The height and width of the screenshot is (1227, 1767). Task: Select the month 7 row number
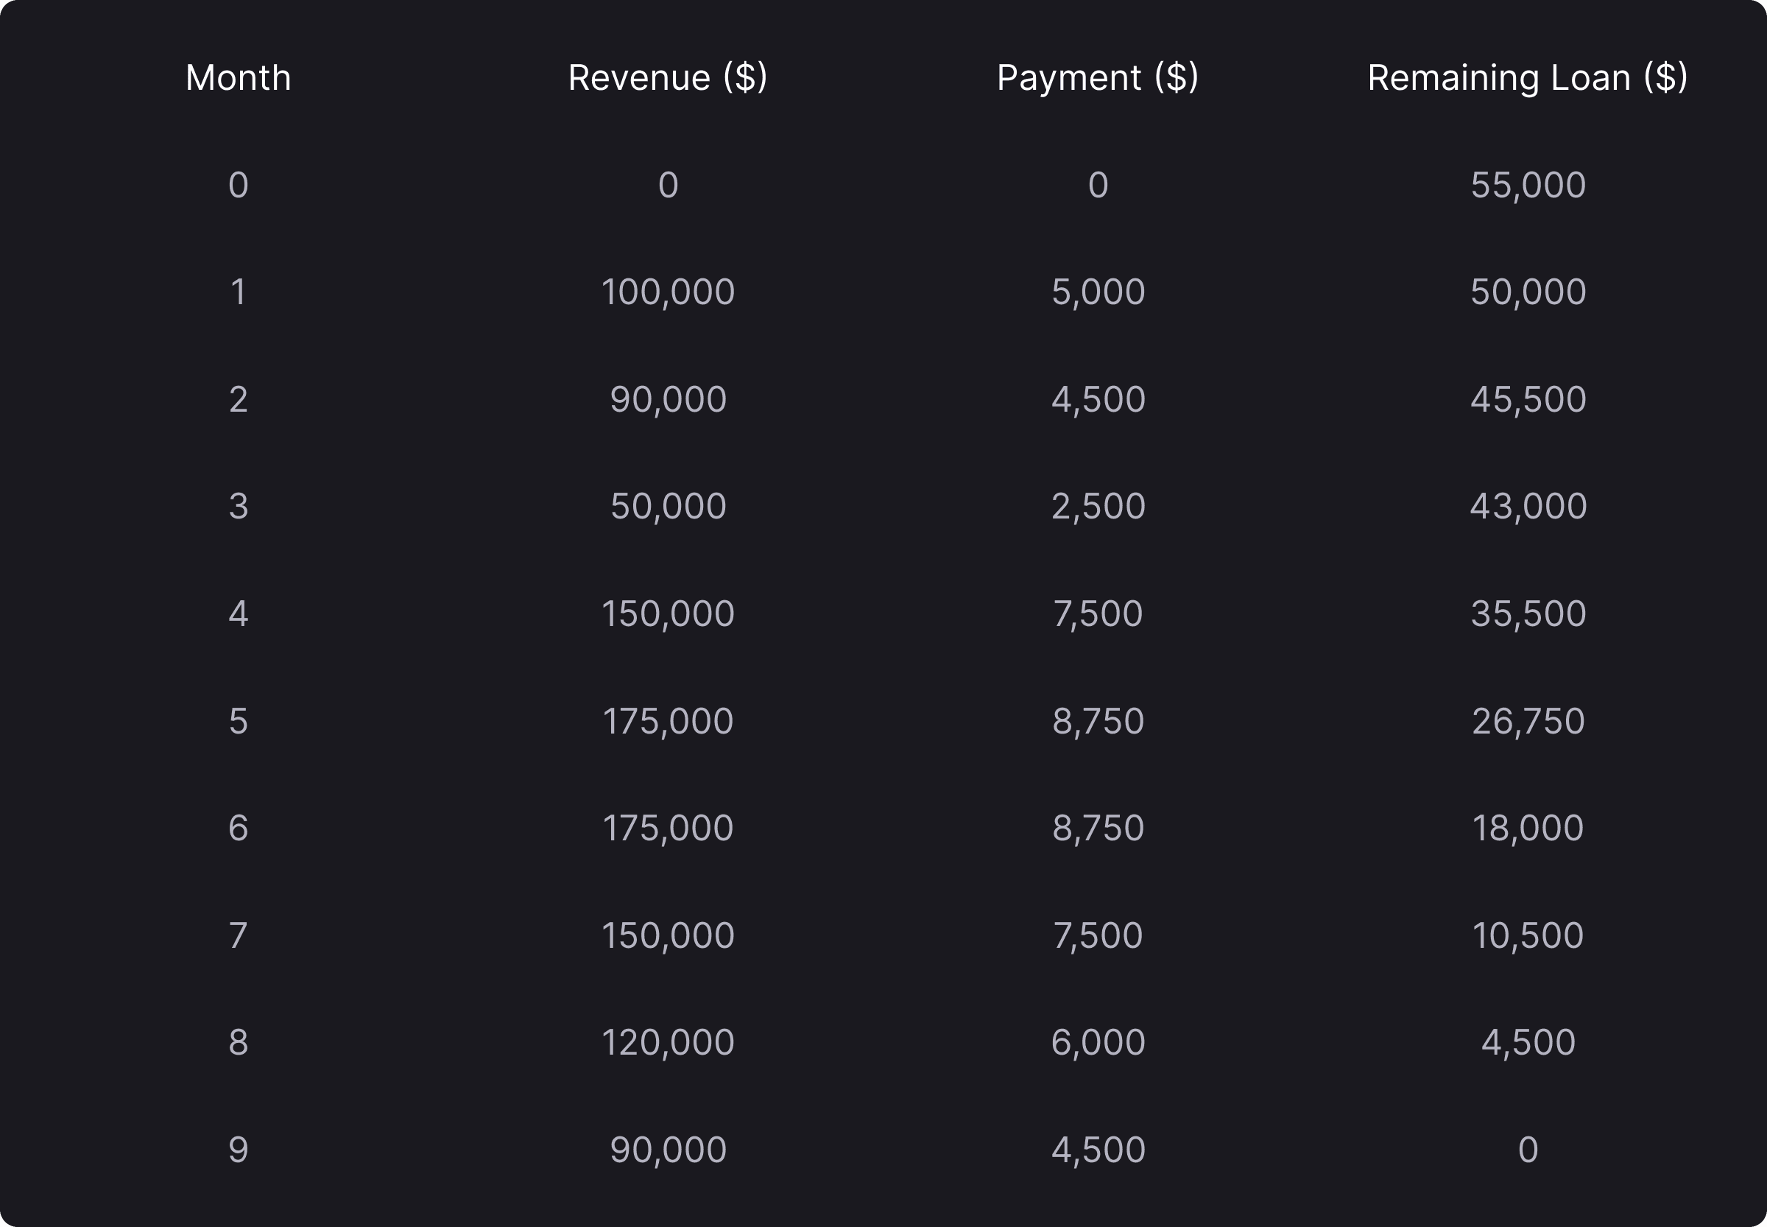point(239,936)
